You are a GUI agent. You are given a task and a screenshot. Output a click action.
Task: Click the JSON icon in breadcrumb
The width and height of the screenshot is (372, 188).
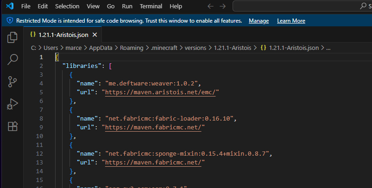tap(263, 48)
